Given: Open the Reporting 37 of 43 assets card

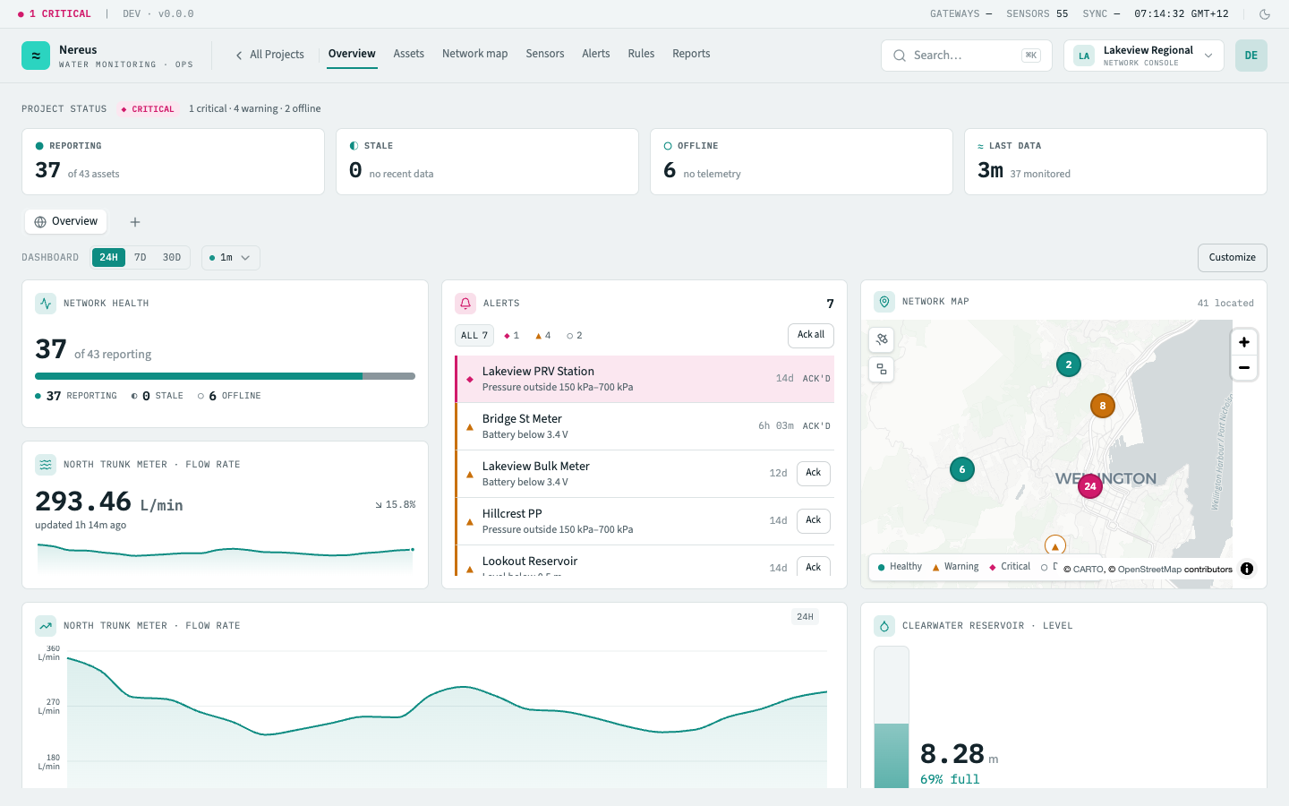Looking at the screenshot, I should coord(173,161).
